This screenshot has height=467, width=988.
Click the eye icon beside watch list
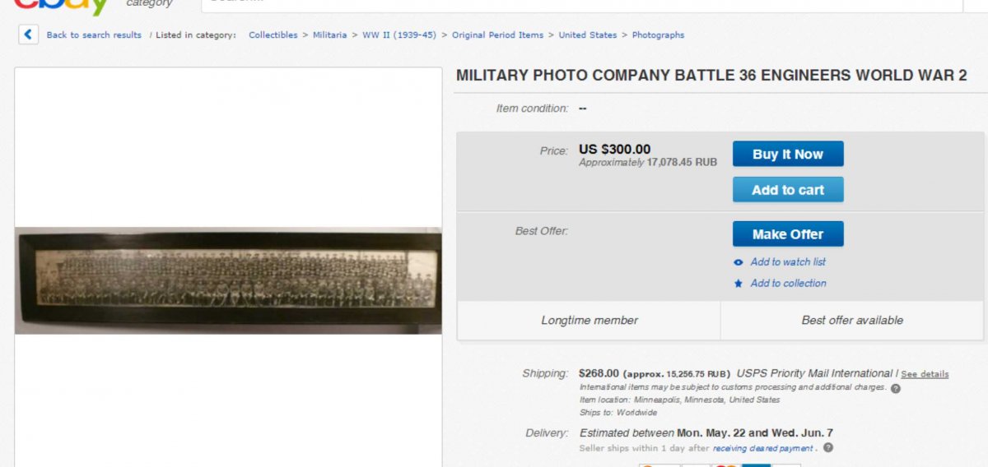739,262
